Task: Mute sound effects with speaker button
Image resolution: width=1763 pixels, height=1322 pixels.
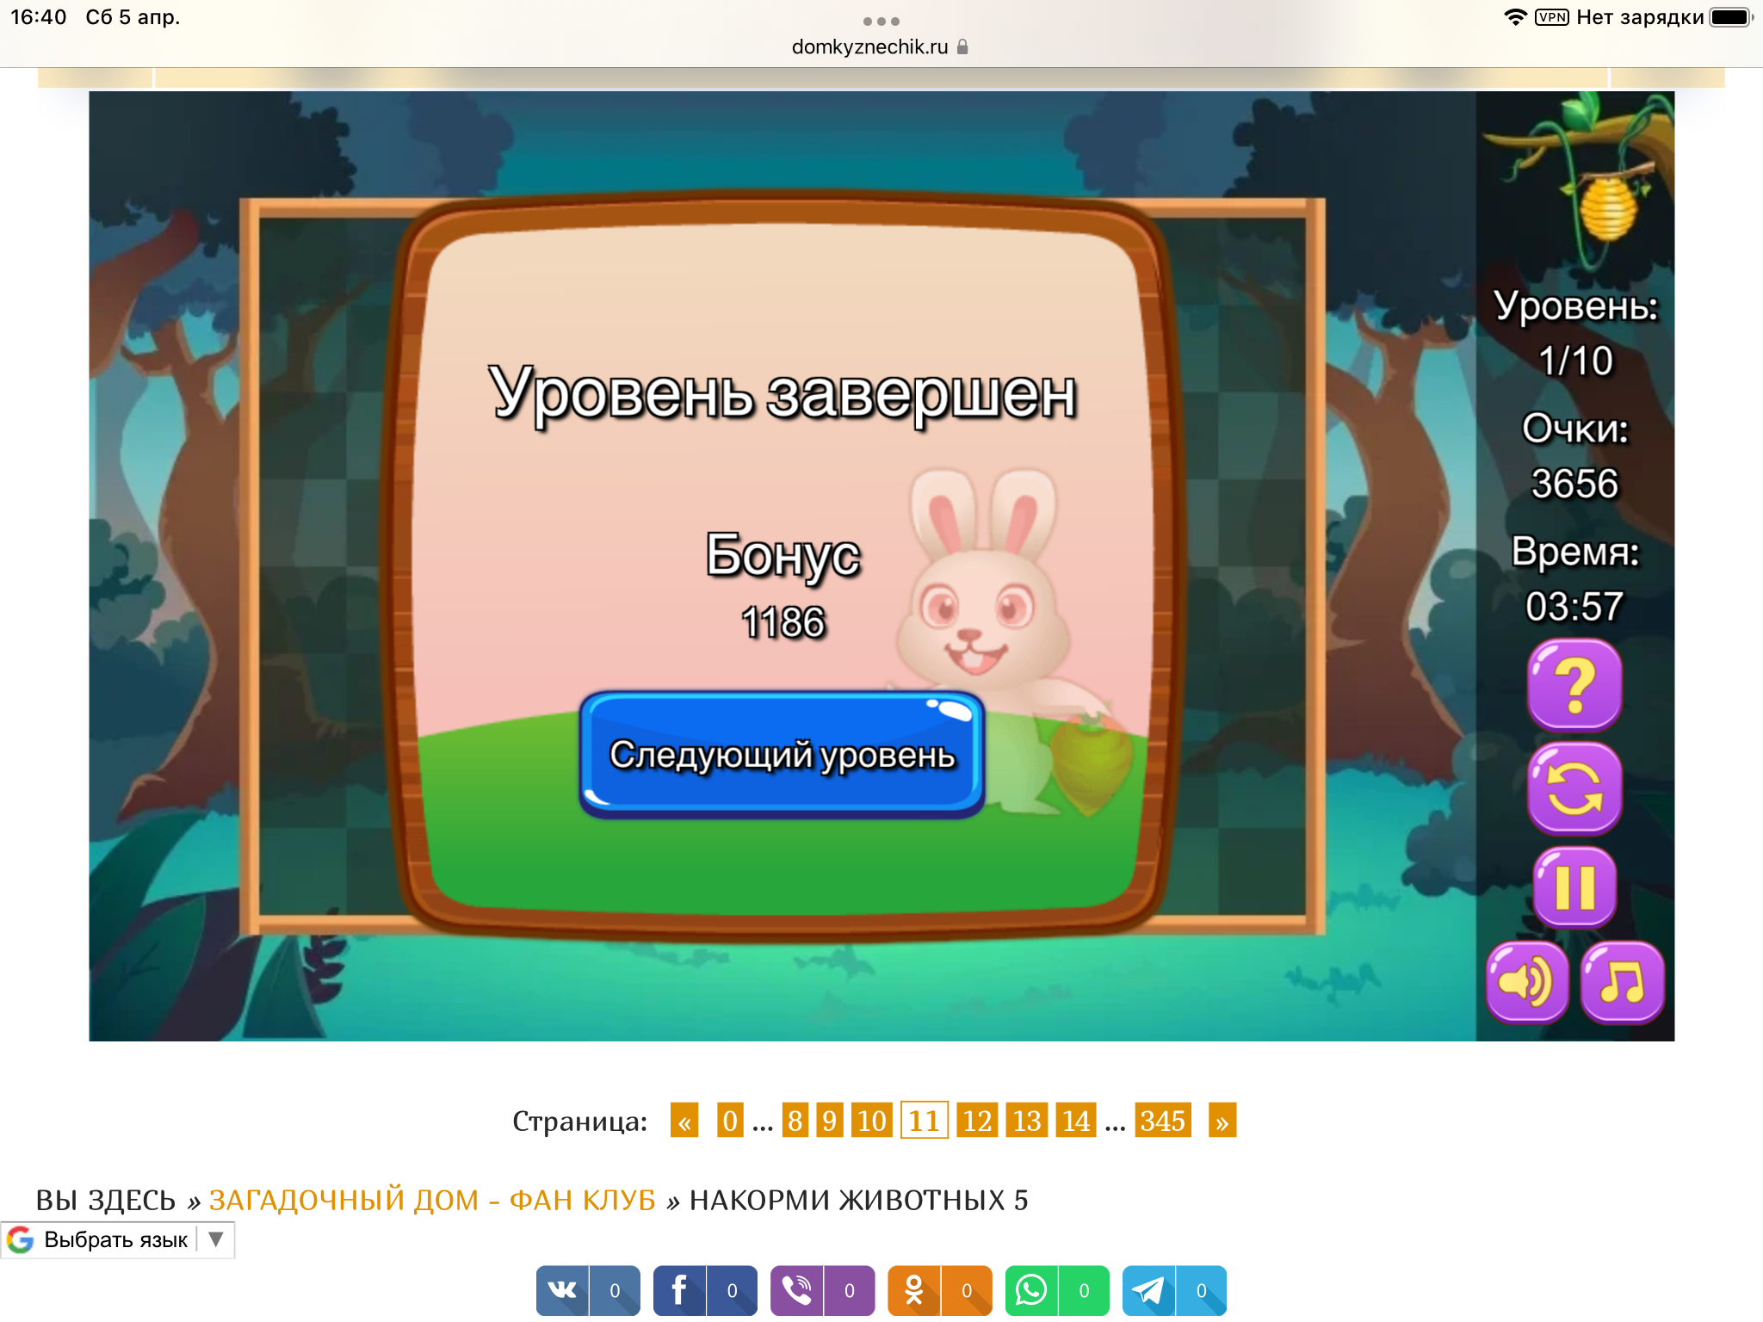Action: tap(1527, 981)
